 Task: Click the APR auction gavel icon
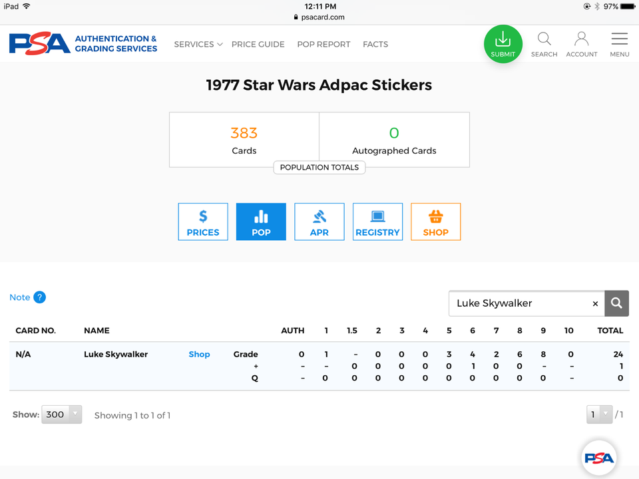[x=319, y=221]
